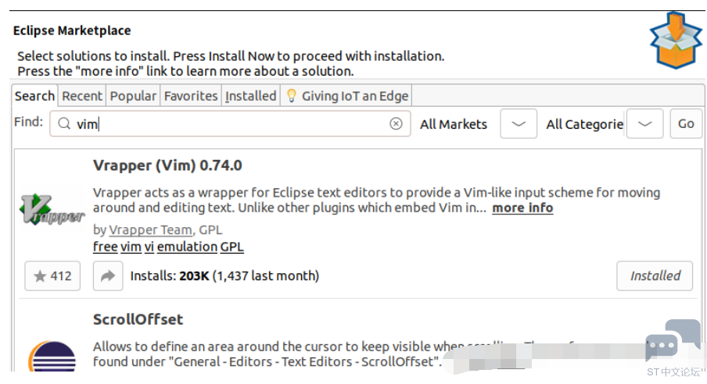Open the Favorites tab
This screenshot has height=384, width=707.
coord(191,96)
